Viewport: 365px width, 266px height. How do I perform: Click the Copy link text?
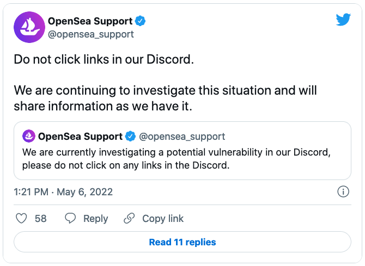click(x=163, y=218)
